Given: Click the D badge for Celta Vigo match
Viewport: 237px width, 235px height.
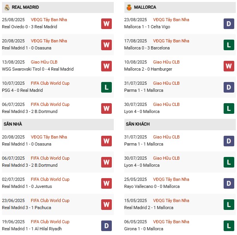Looking at the screenshot, I should (x=229, y=24).
